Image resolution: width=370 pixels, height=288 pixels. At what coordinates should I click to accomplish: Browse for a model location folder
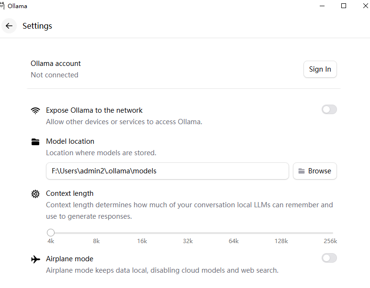pos(315,171)
